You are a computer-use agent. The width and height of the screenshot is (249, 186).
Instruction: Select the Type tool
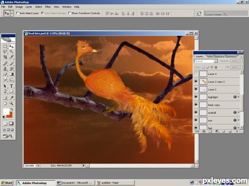(12, 86)
